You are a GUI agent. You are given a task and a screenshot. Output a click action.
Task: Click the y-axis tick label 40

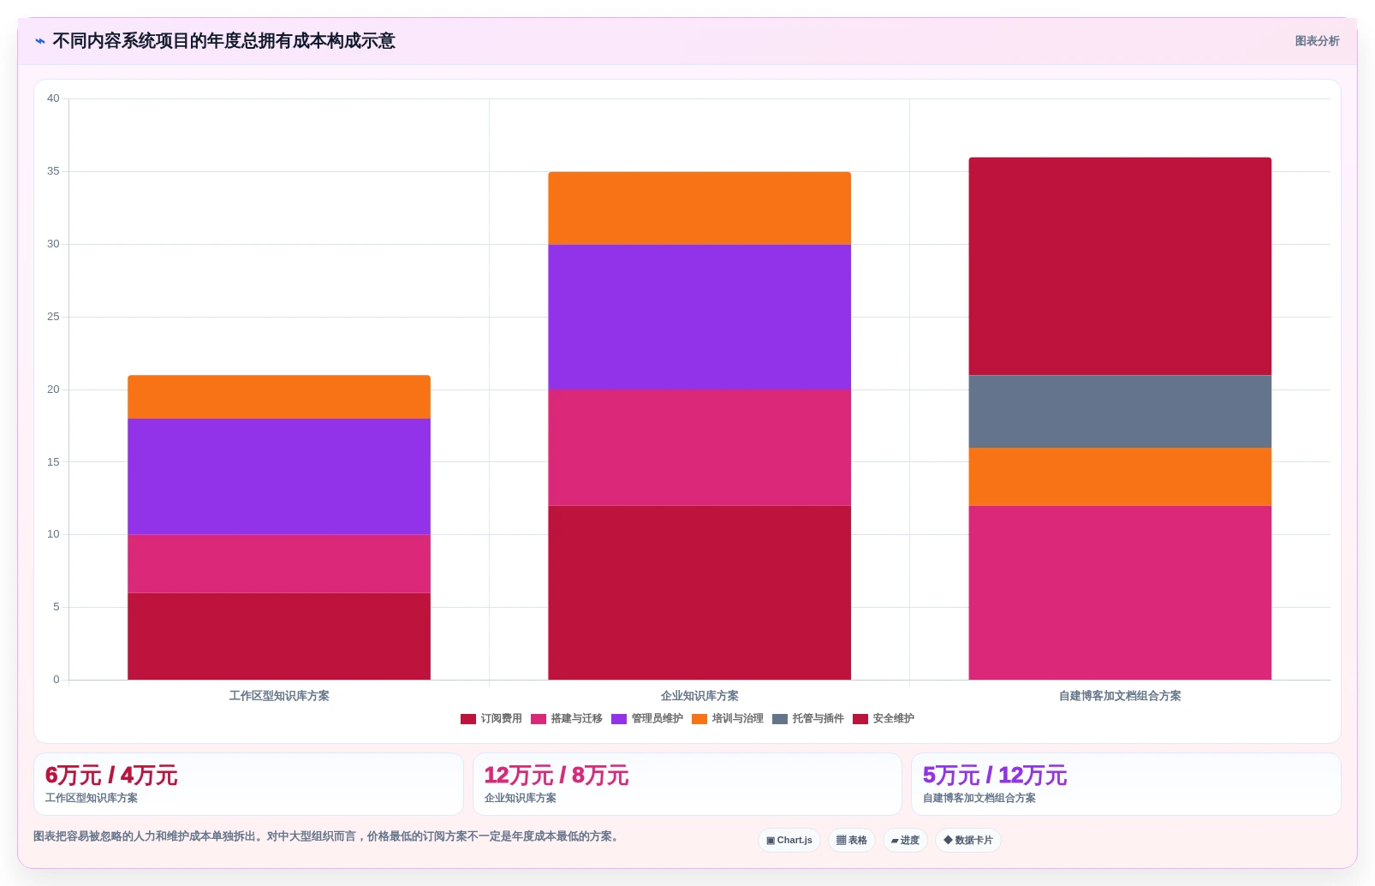point(53,98)
